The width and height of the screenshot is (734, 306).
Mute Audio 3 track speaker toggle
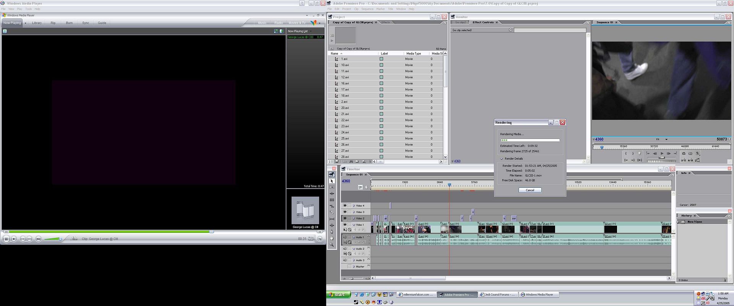pos(345,260)
